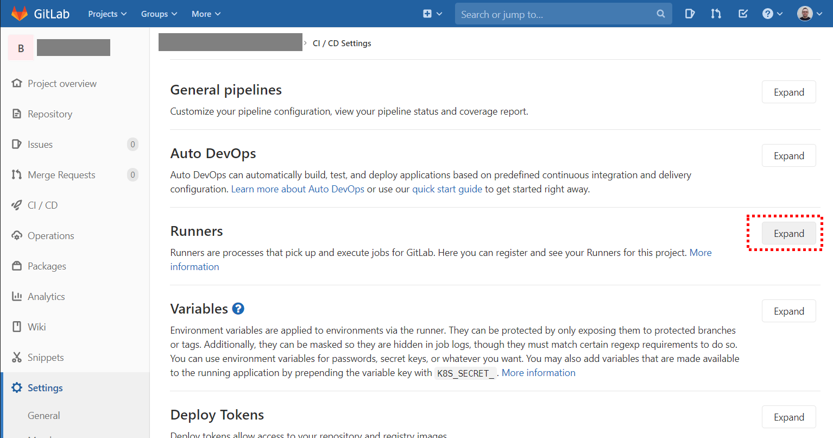This screenshot has width=833, height=438.
Task: Click the Operations cloud gear icon
Action: tap(17, 235)
